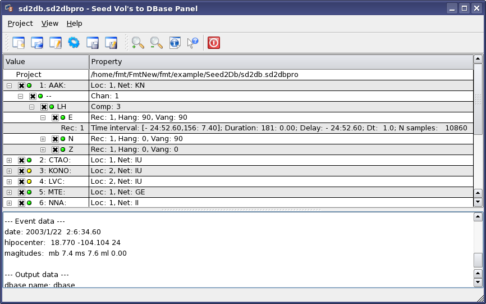Toggle the checkbox for channel LH

tap(44, 107)
